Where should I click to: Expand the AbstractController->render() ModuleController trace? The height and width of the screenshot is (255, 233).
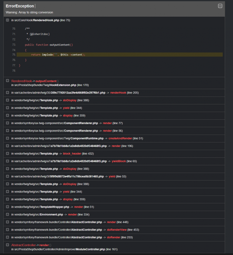(x=7, y=245)
